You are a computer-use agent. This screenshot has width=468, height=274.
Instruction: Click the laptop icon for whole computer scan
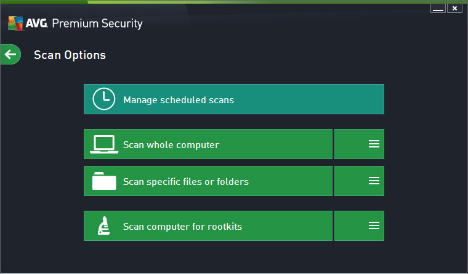[x=104, y=144]
